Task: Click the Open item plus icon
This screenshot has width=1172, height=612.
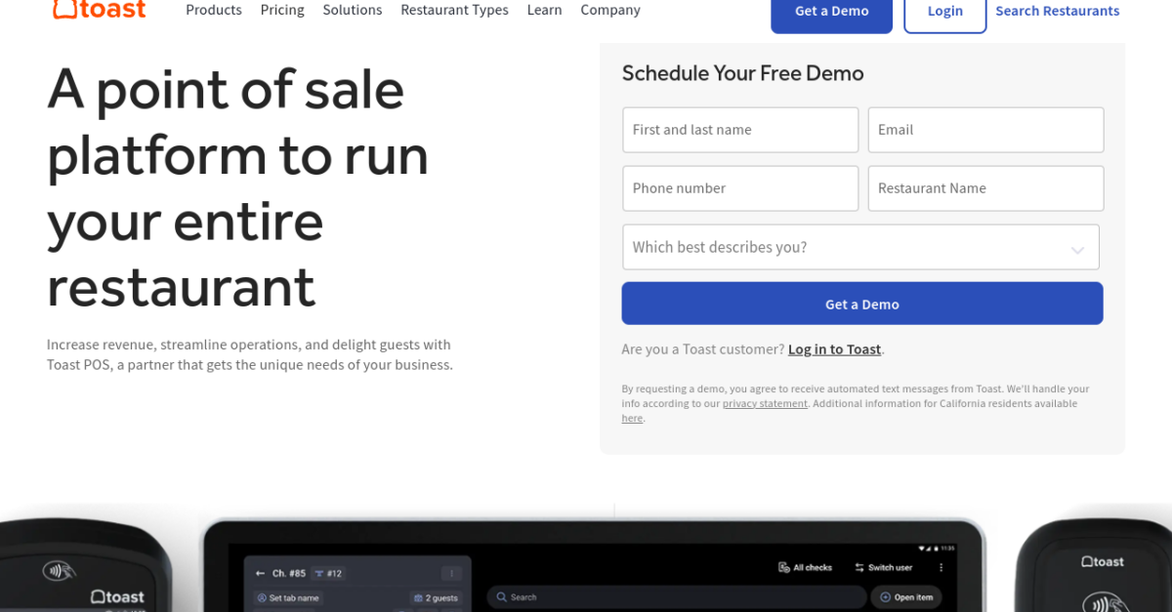Action: (x=884, y=596)
